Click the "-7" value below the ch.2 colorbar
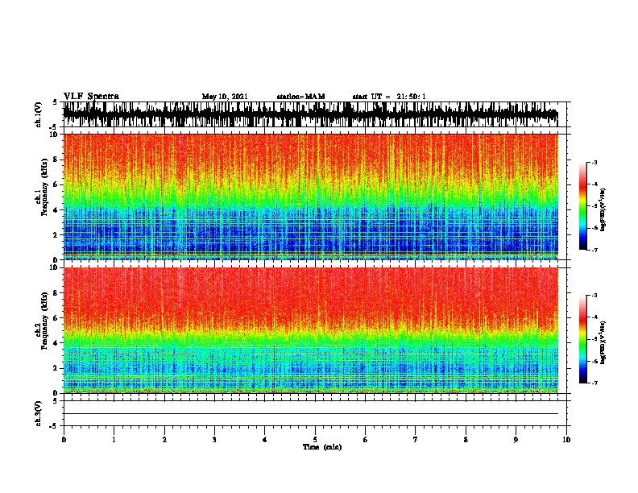 click(x=594, y=383)
